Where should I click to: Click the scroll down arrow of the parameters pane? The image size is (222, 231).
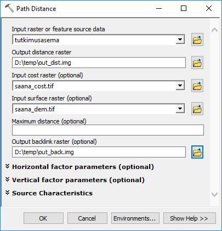tap(214, 194)
